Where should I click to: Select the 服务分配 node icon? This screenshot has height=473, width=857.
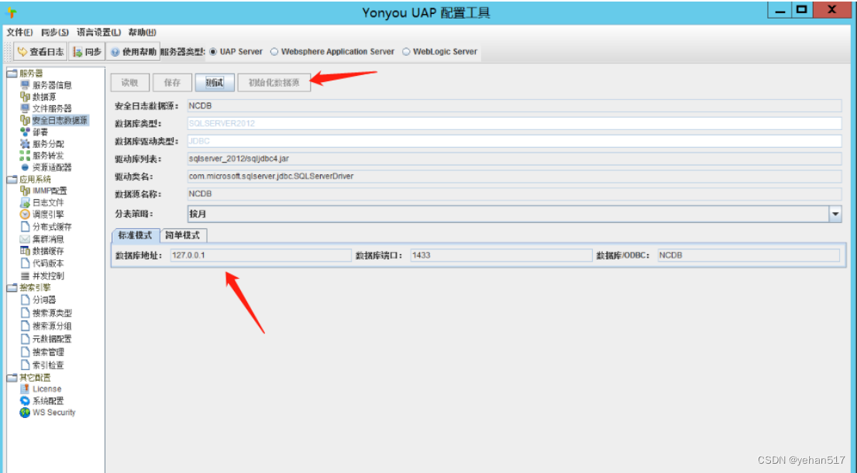[25, 144]
